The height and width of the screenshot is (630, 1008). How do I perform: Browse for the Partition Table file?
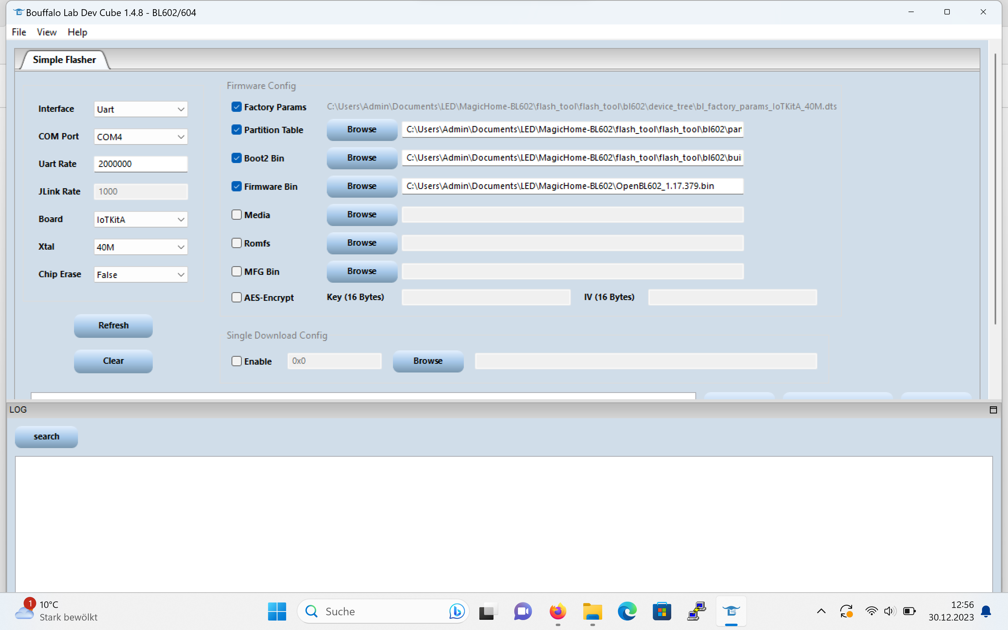(x=361, y=130)
